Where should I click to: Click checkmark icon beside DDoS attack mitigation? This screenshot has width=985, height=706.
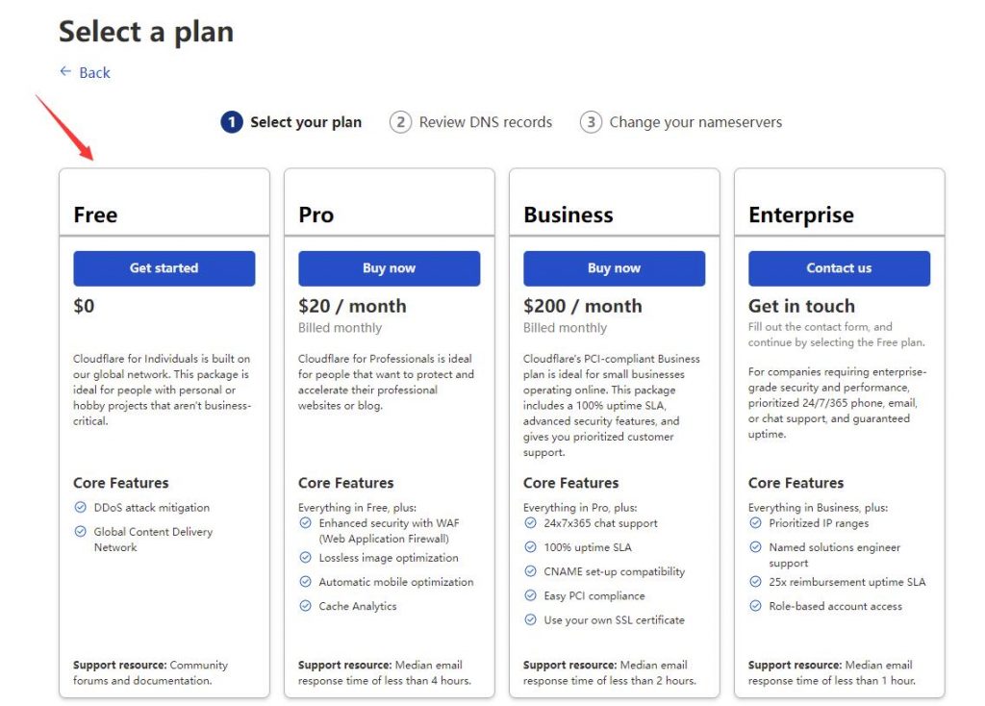pyautogui.click(x=81, y=507)
